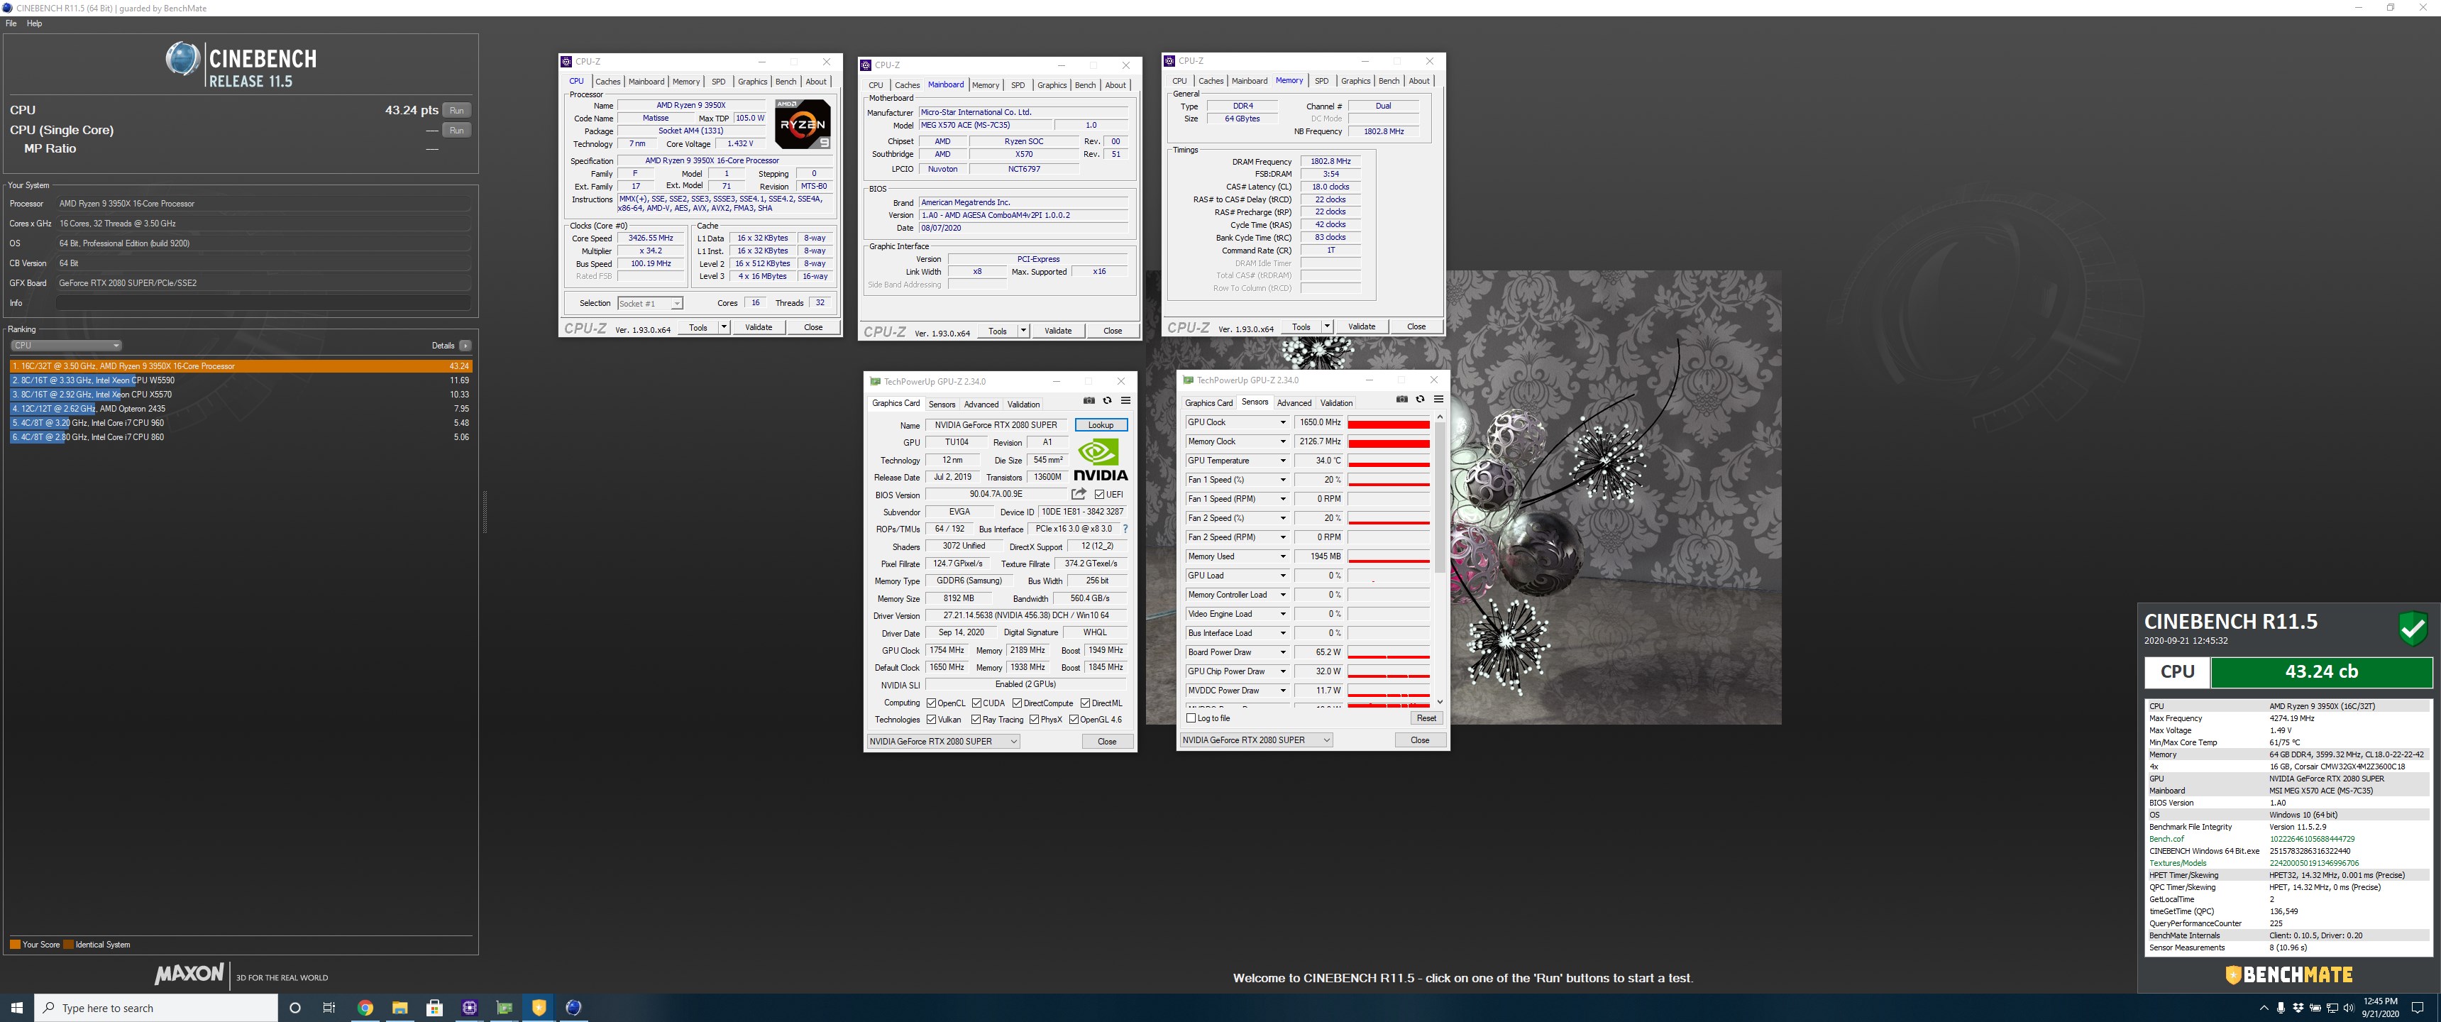Open the Memory Used sensor dropdown
The width and height of the screenshot is (2441, 1022).
click(x=1283, y=556)
